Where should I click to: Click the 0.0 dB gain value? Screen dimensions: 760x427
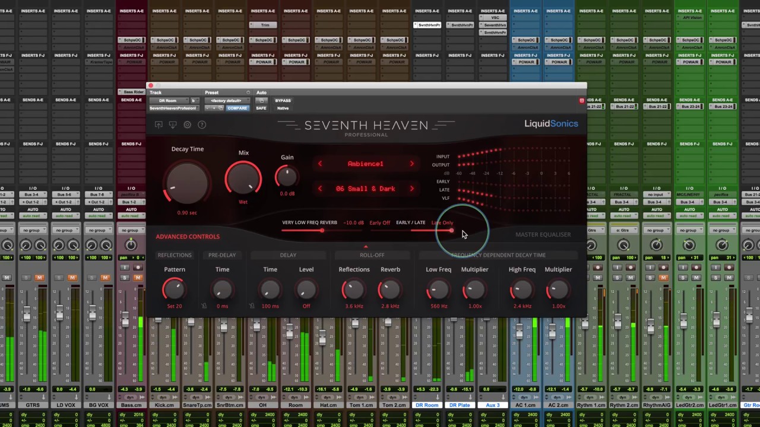287,193
